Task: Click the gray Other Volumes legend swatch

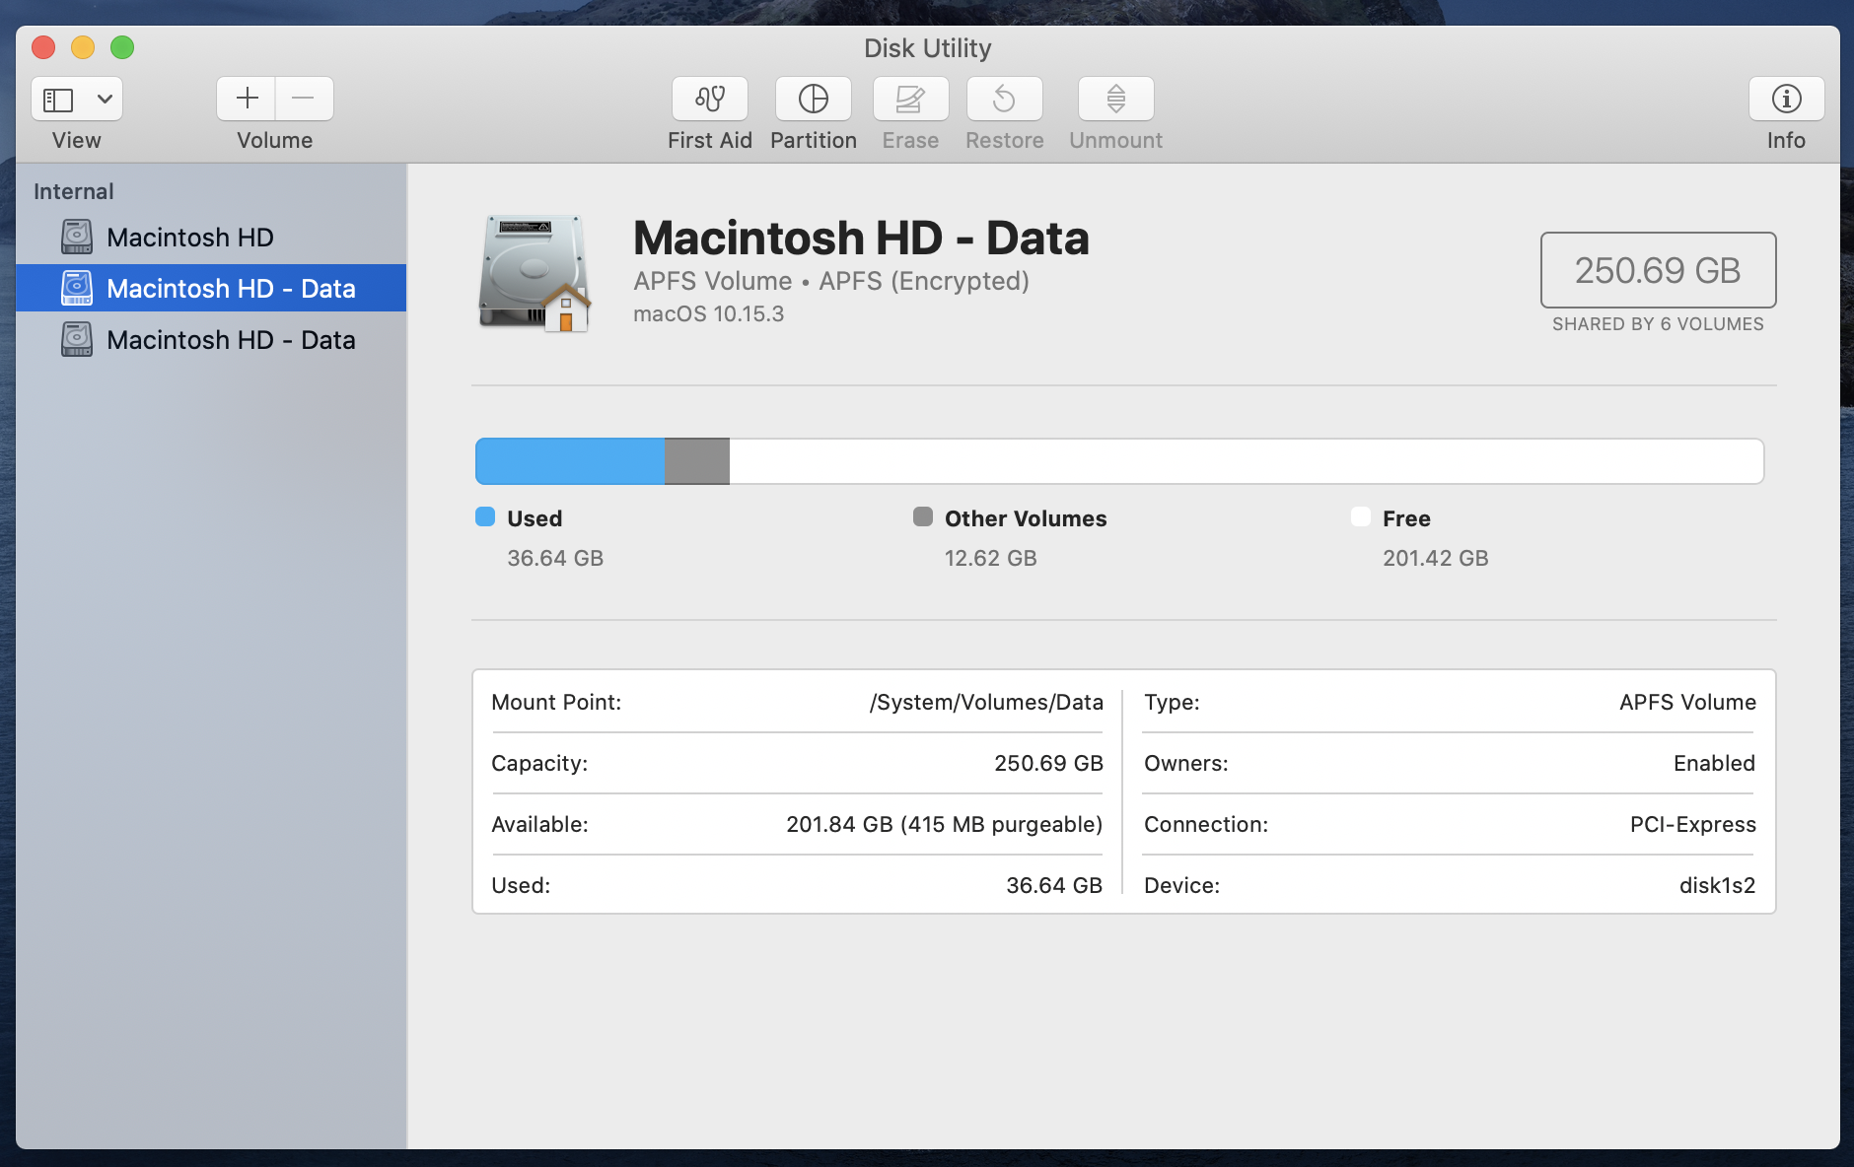Action: [923, 517]
